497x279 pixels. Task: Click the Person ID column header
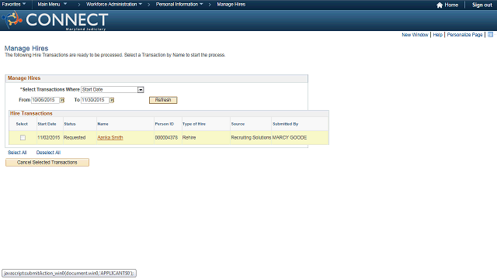[164, 124]
